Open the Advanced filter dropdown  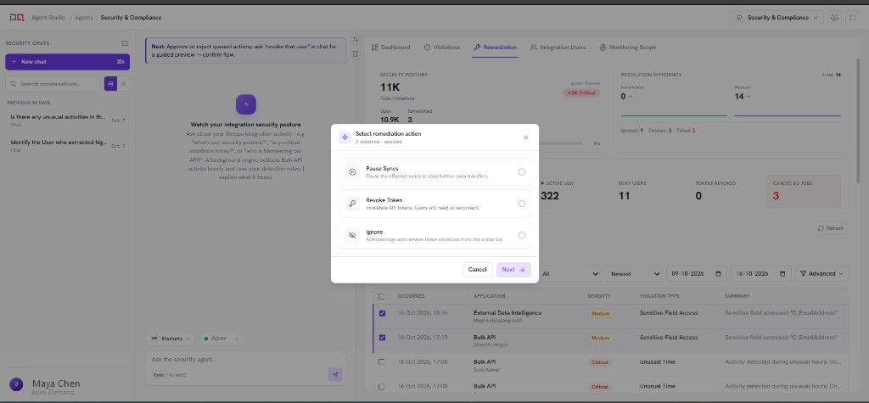(x=821, y=273)
